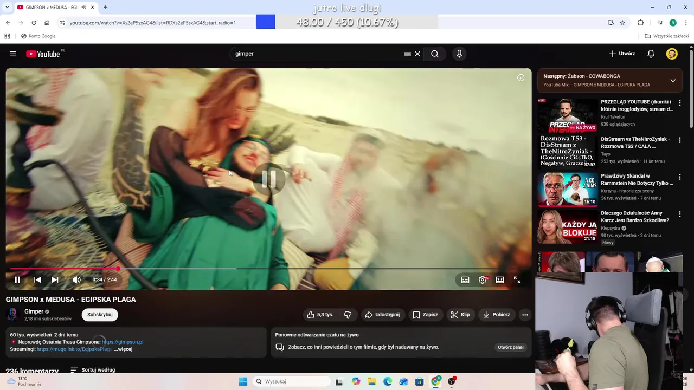Open options for Prawdziwy Skandal w Rammstein
Image resolution: width=694 pixels, height=390 pixels.
tap(680, 177)
